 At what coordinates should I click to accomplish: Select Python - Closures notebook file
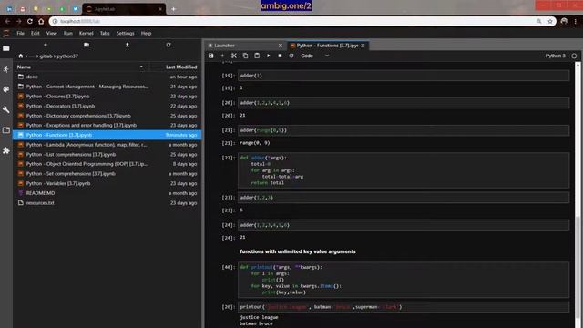click(107, 96)
